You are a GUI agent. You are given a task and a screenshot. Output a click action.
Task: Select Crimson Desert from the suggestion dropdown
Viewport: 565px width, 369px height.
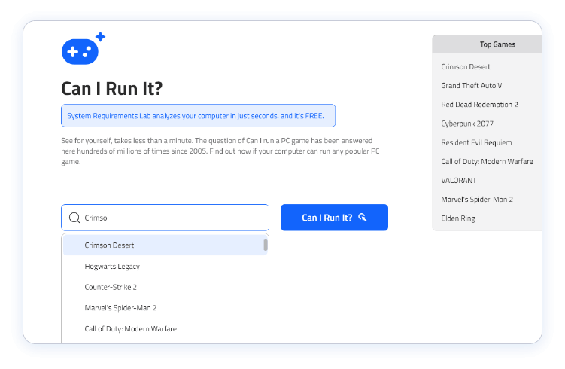pyautogui.click(x=163, y=245)
